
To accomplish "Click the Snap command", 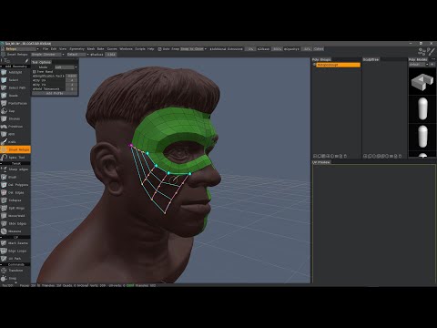I will coord(15,278).
